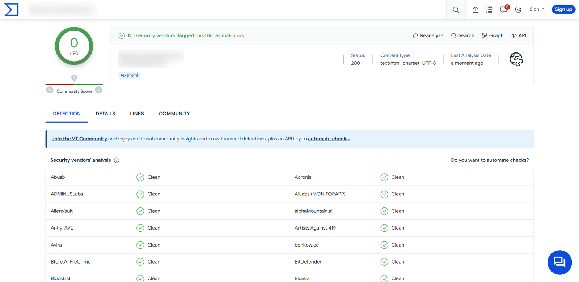Image resolution: width=579 pixels, height=282 pixels.
Task: Open the search magnifier in header
Action: coord(456,10)
